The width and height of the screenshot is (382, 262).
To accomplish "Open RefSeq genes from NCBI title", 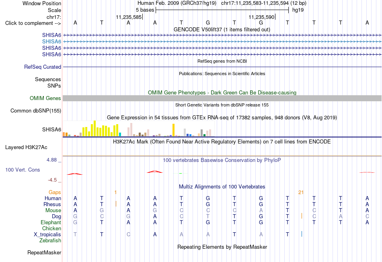I will tap(222, 61).
